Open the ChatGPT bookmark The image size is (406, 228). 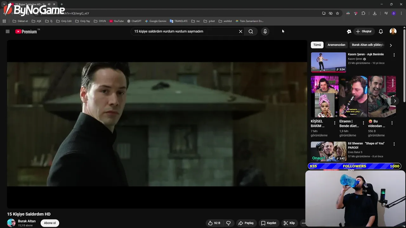(134, 21)
